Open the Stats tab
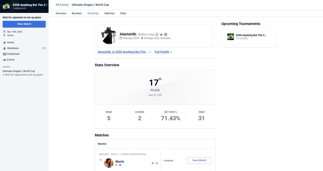323x171 pixels. pos(123,13)
